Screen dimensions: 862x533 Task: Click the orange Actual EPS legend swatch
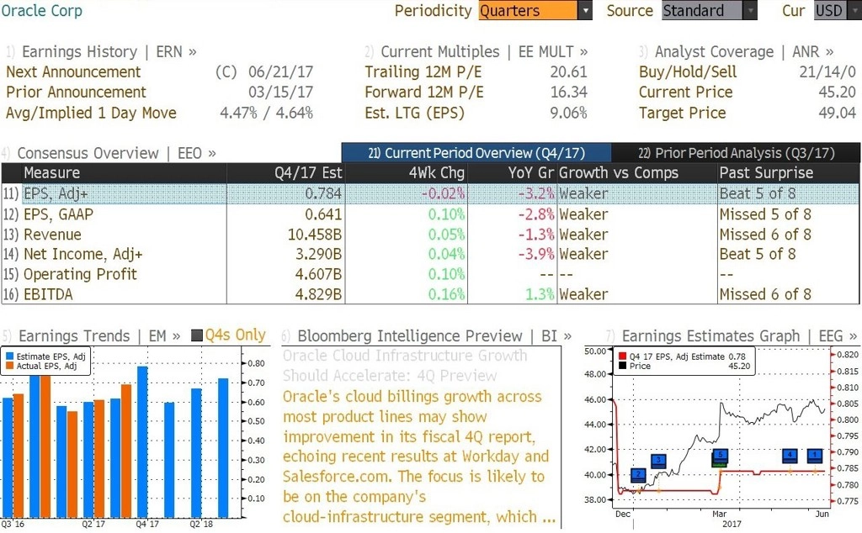tap(9, 367)
